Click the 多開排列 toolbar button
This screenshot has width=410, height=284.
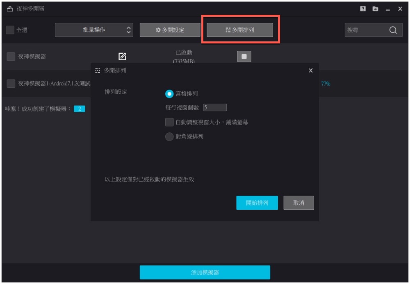click(240, 30)
